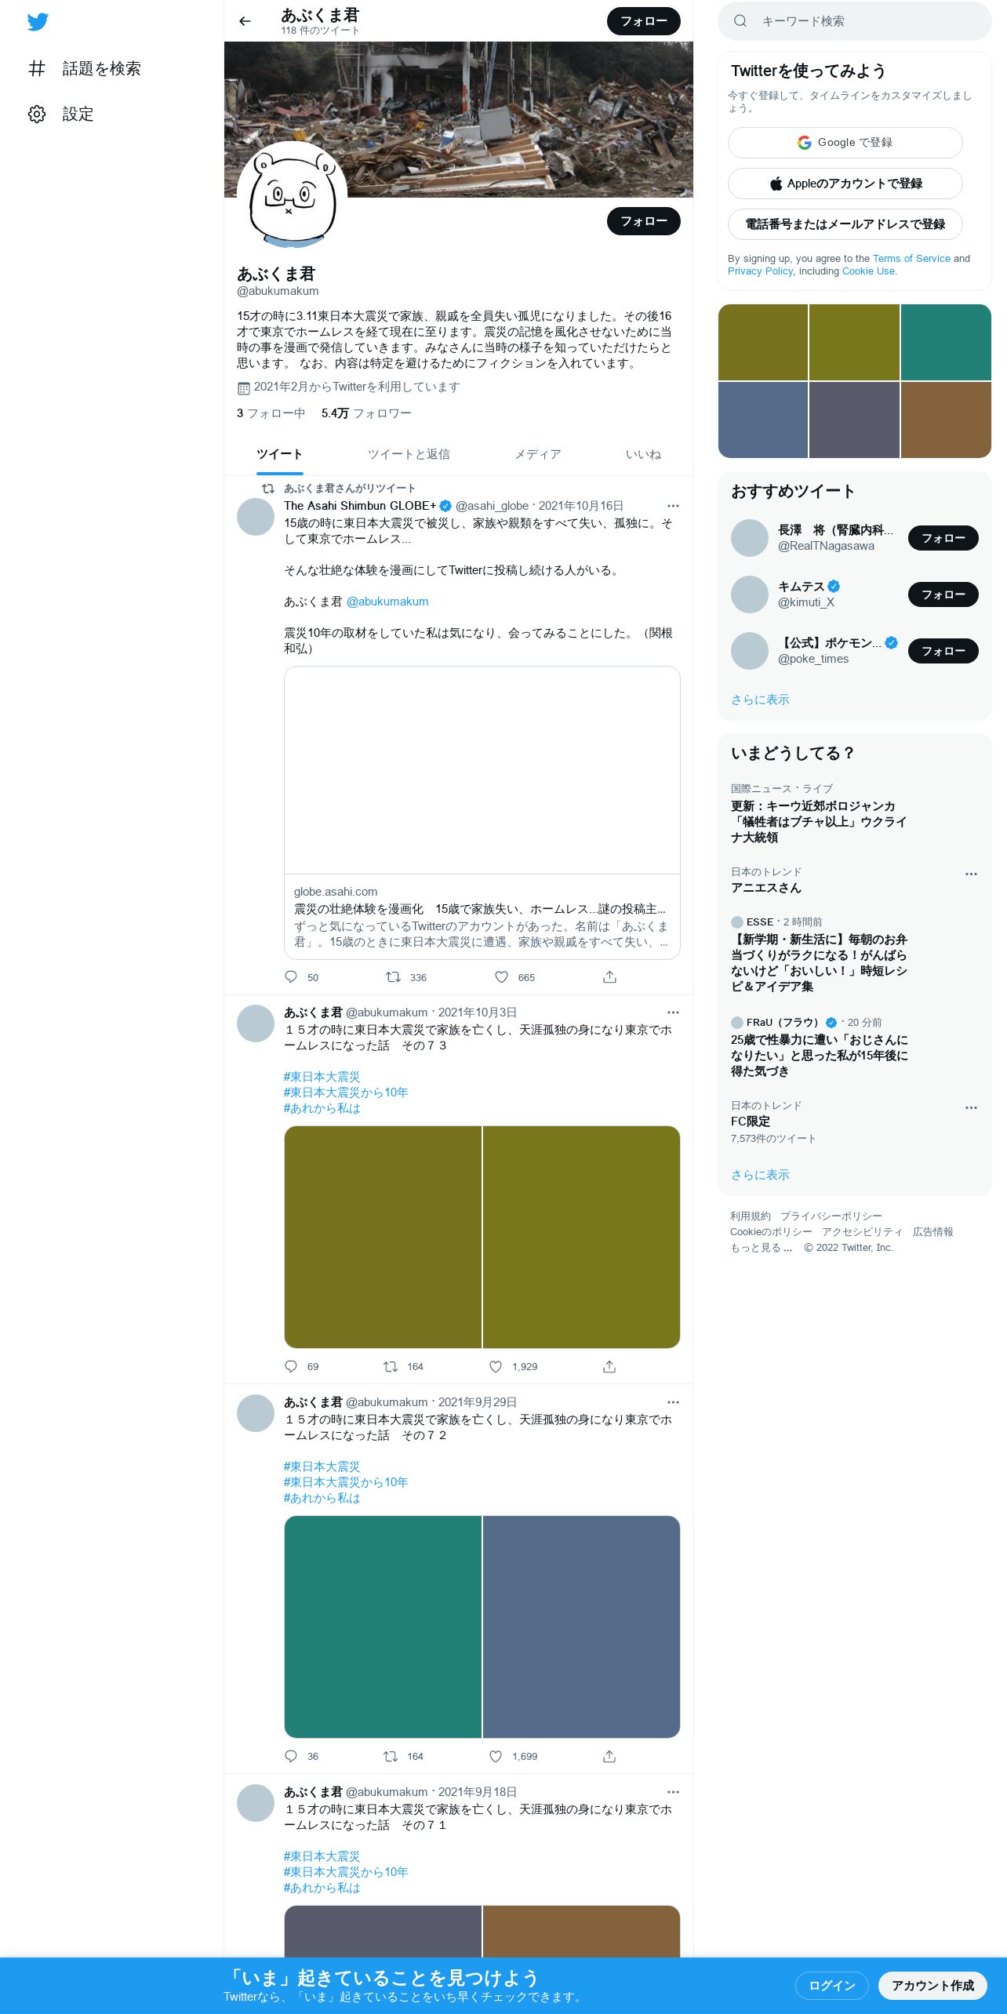The image size is (1007, 2014).
Task: View 3 フォロー中 following list
Action: (x=271, y=413)
